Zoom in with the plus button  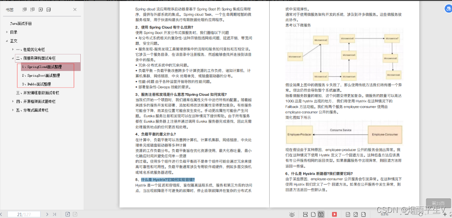(x=445, y=214)
